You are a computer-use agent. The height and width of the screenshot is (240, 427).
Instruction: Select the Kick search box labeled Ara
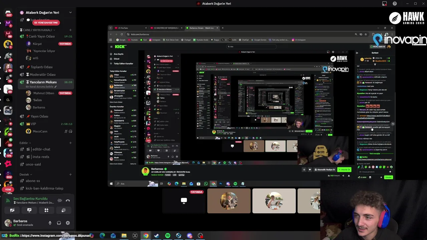click(252, 47)
